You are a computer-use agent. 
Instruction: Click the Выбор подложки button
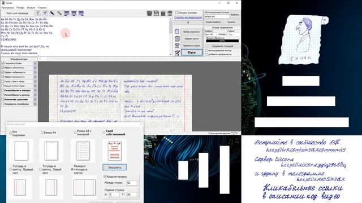tap(192, 32)
